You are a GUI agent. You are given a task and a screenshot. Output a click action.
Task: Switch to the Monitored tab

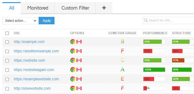pyautogui.click(x=38, y=8)
